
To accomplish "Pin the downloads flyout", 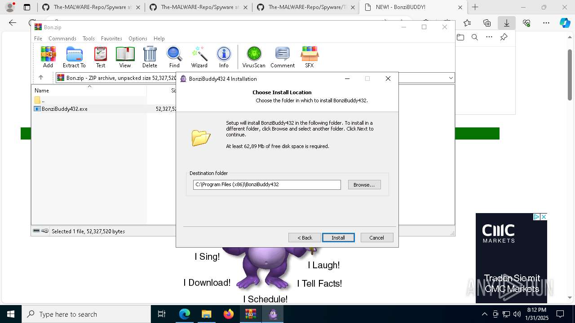I will [x=504, y=37].
